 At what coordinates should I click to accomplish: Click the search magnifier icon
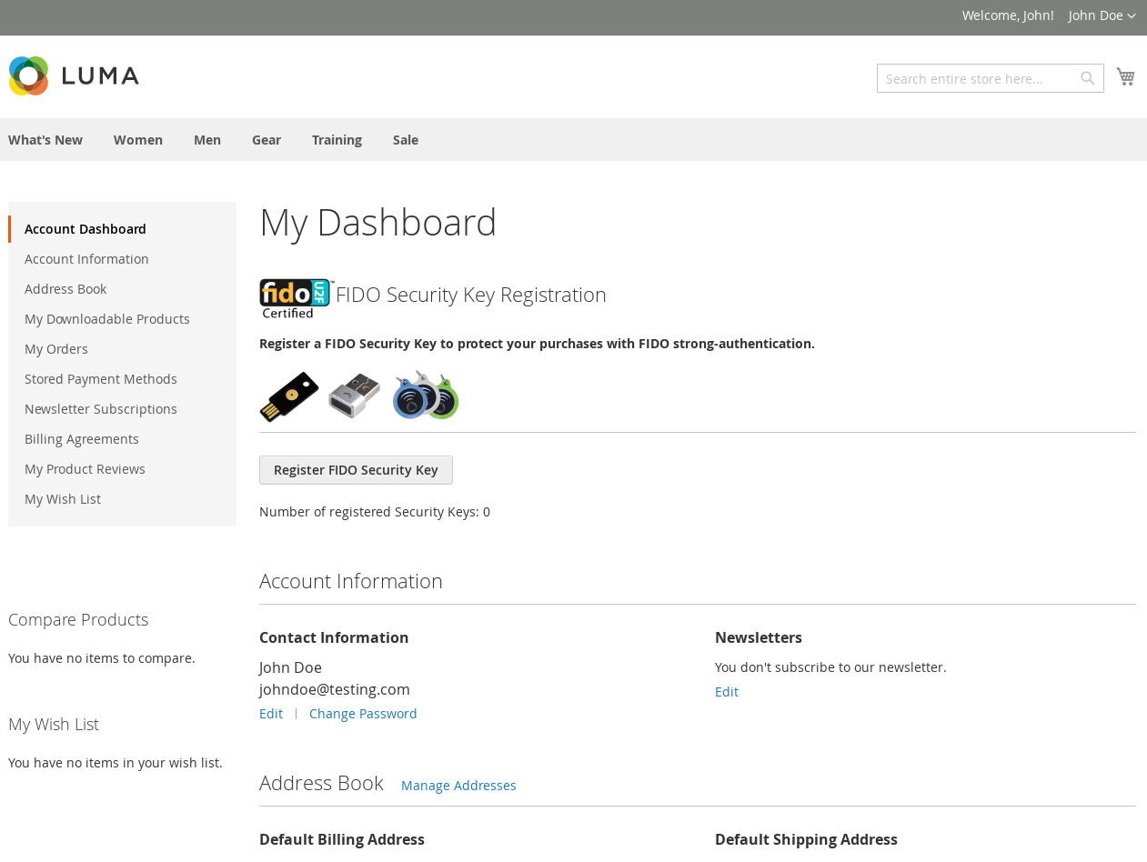click(x=1087, y=78)
